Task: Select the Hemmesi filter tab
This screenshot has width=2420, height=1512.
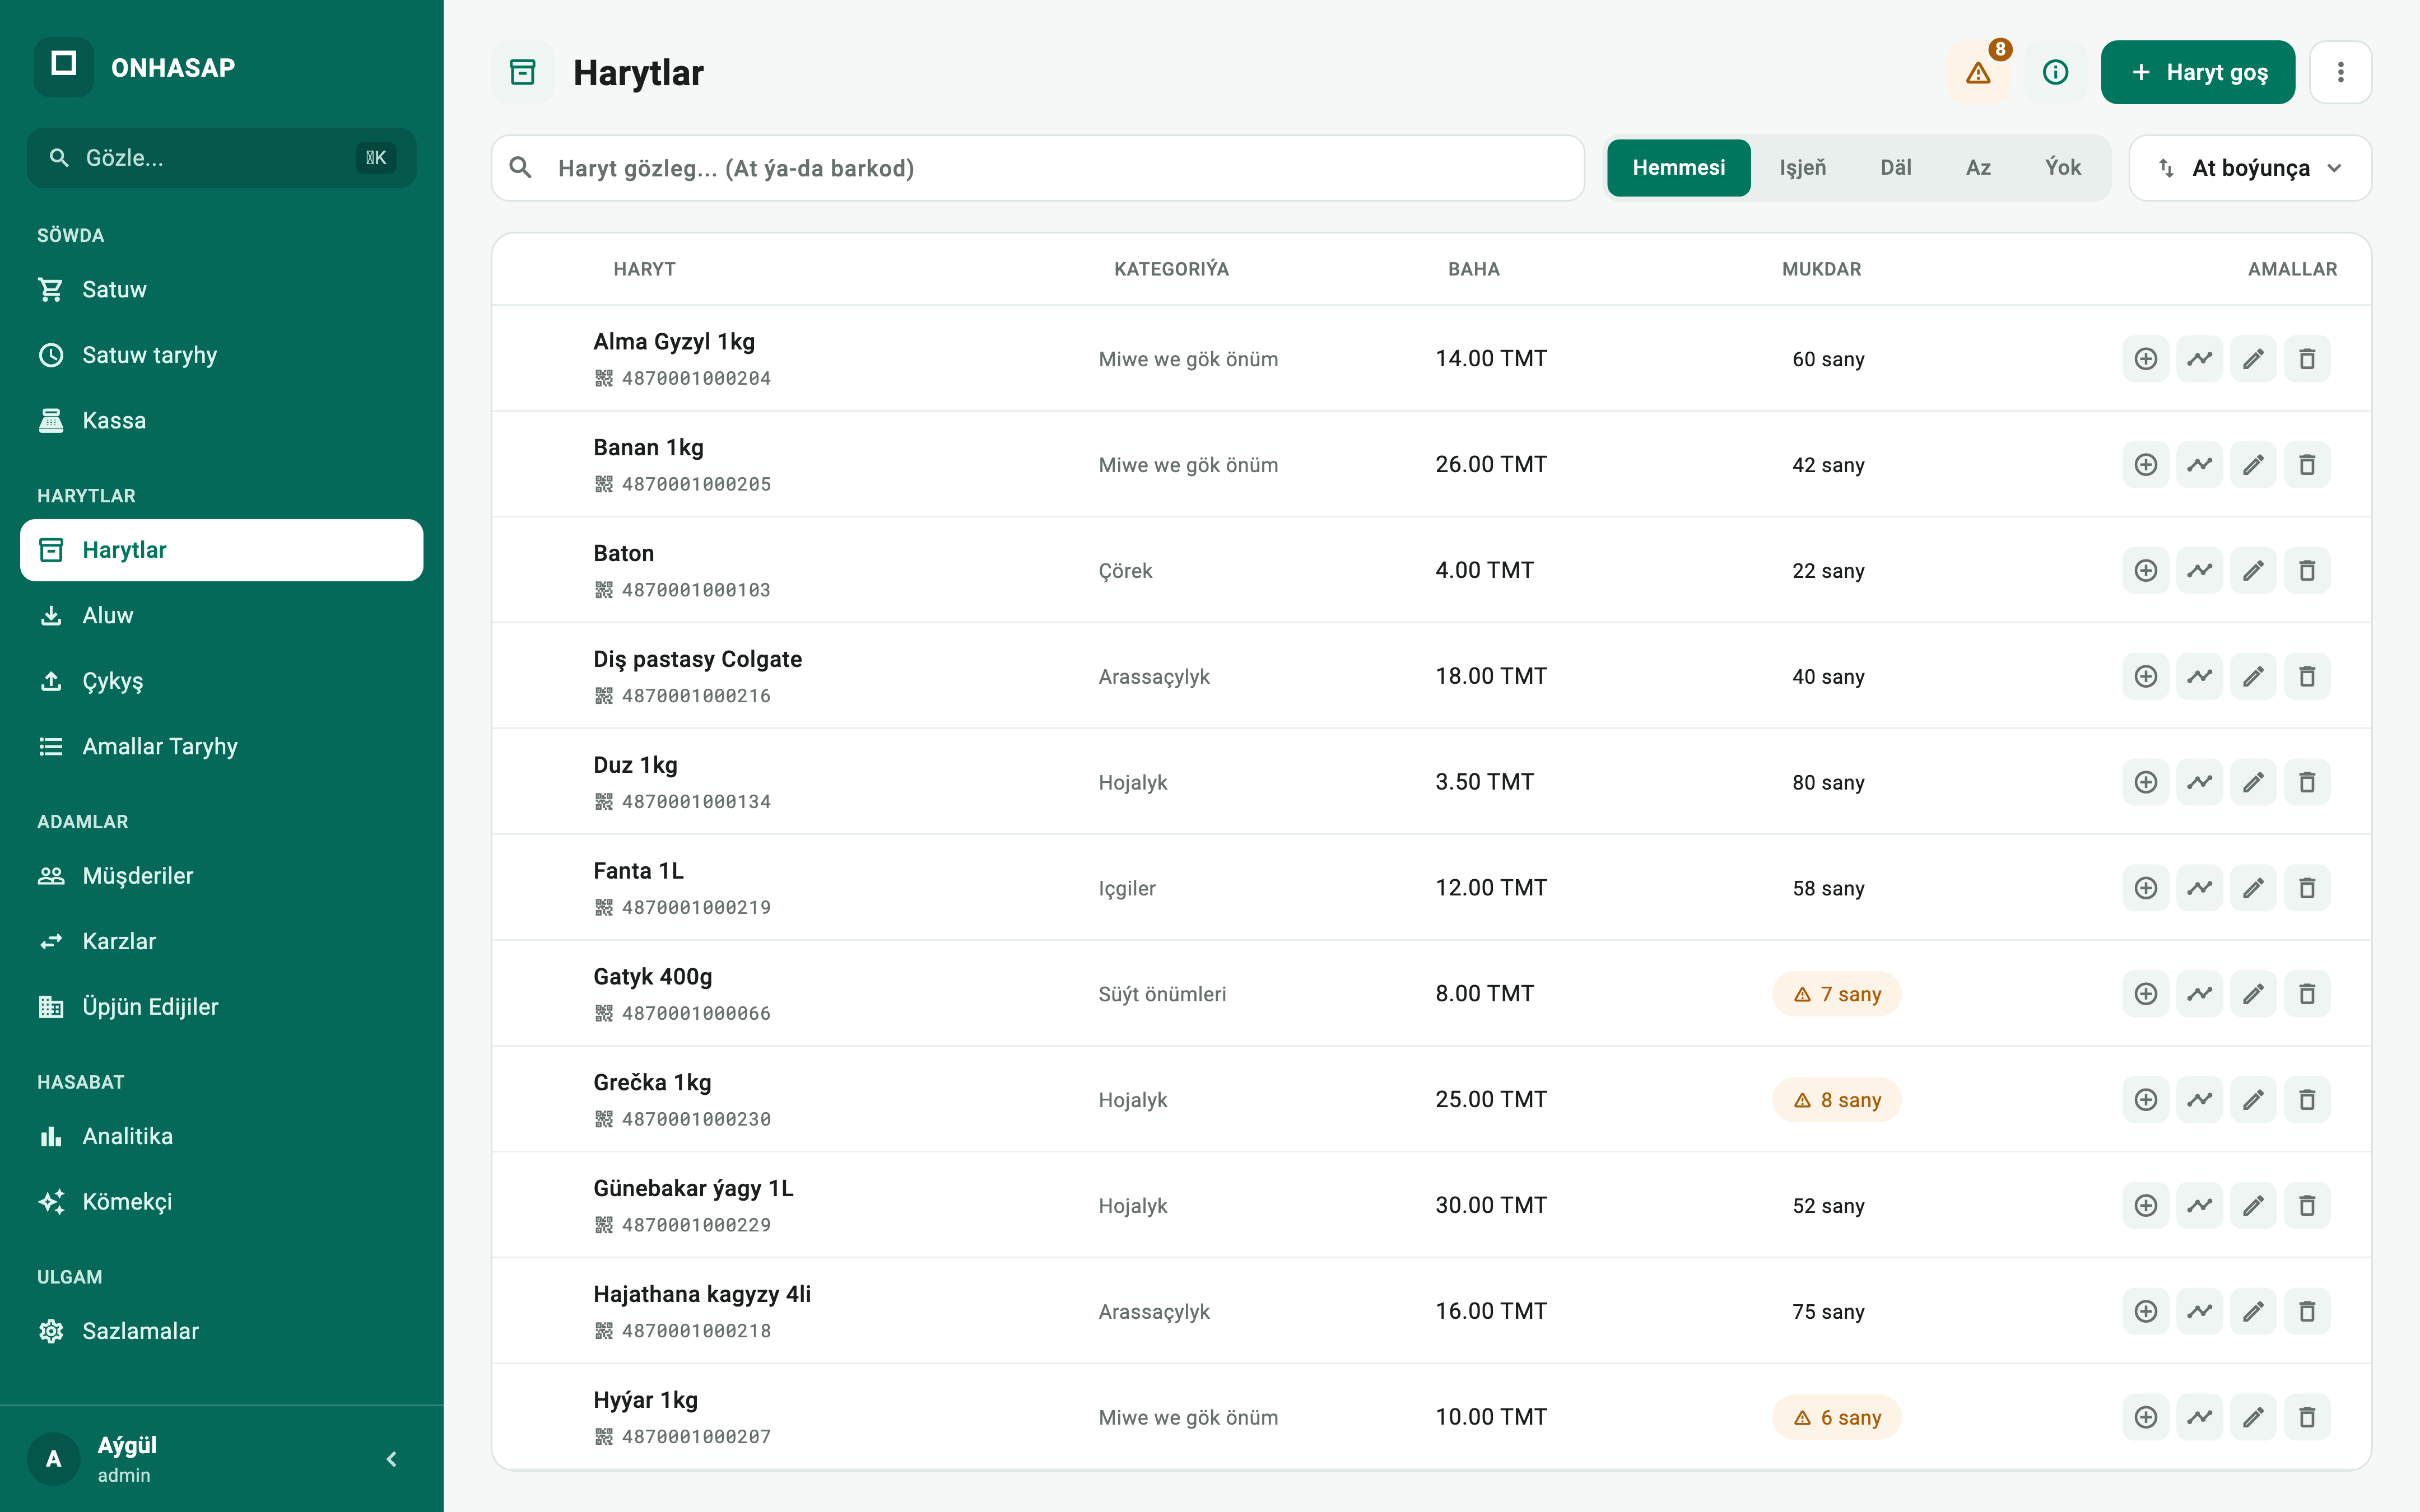Action: coord(1678,168)
